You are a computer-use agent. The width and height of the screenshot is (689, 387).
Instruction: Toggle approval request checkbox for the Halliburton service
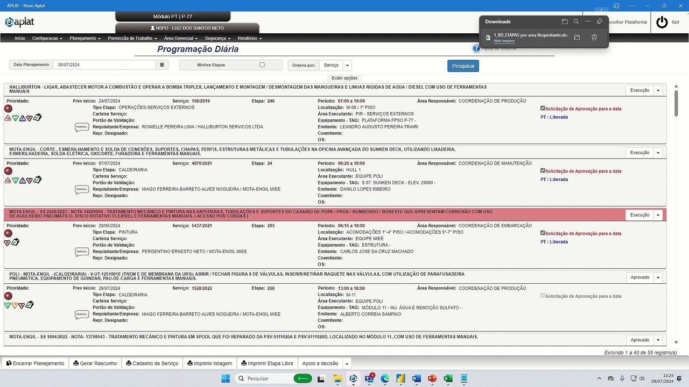point(543,109)
